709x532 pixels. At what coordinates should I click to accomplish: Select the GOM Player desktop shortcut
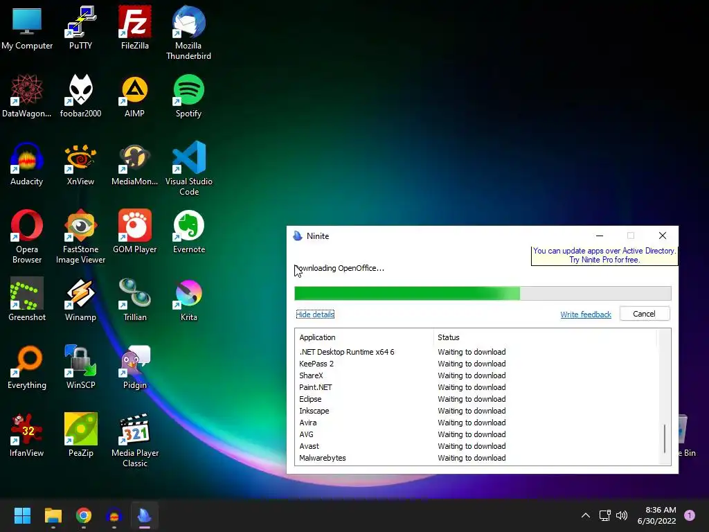coord(135,231)
